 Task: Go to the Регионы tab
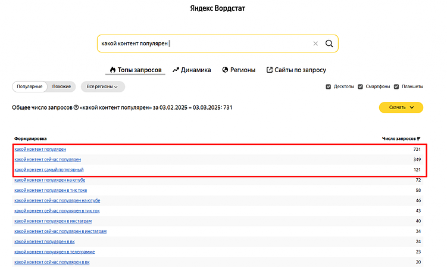point(239,70)
